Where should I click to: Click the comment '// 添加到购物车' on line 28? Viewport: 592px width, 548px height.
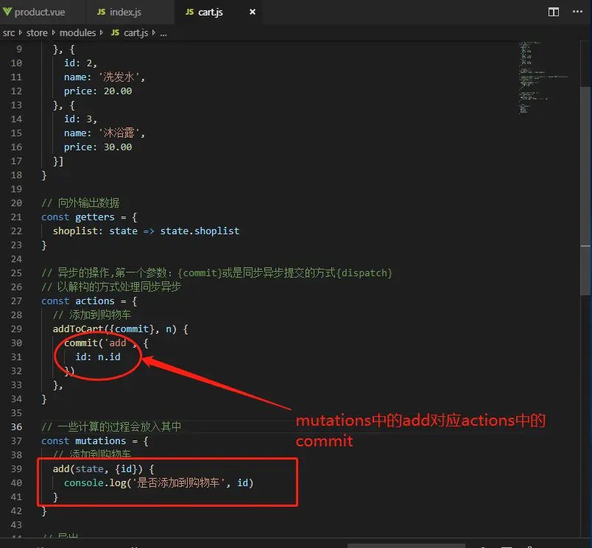point(92,315)
